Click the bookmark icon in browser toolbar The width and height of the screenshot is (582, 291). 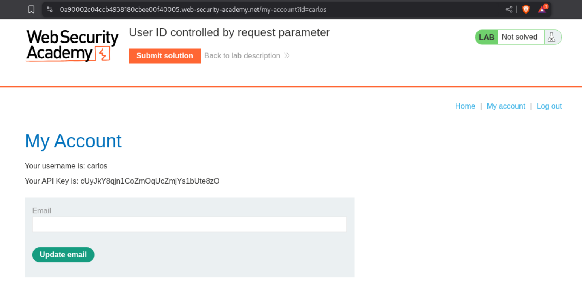point(31,9)
